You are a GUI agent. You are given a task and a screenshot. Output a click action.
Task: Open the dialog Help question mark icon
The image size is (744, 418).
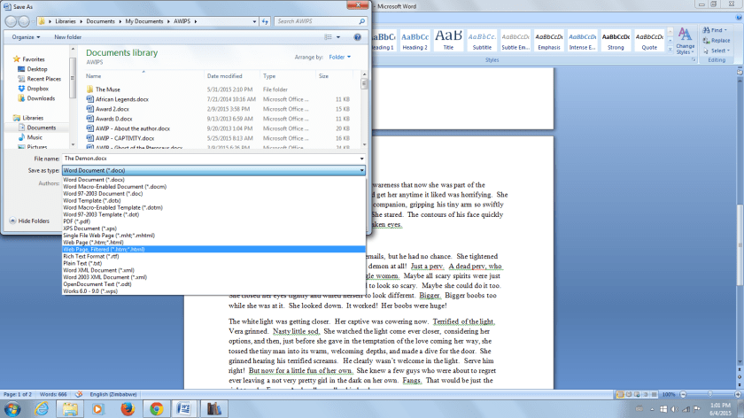point(358,37)
